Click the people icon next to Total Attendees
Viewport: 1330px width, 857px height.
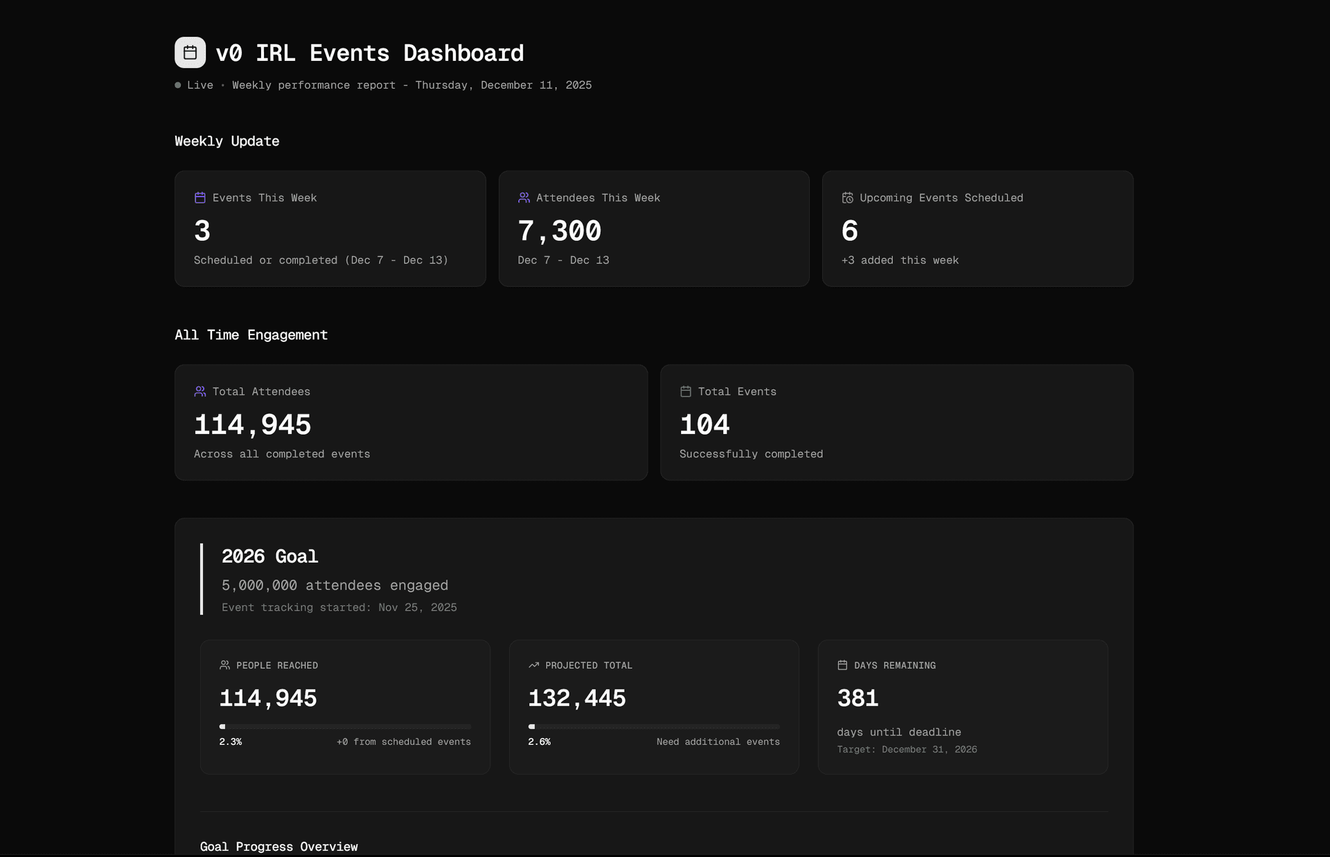200,392
